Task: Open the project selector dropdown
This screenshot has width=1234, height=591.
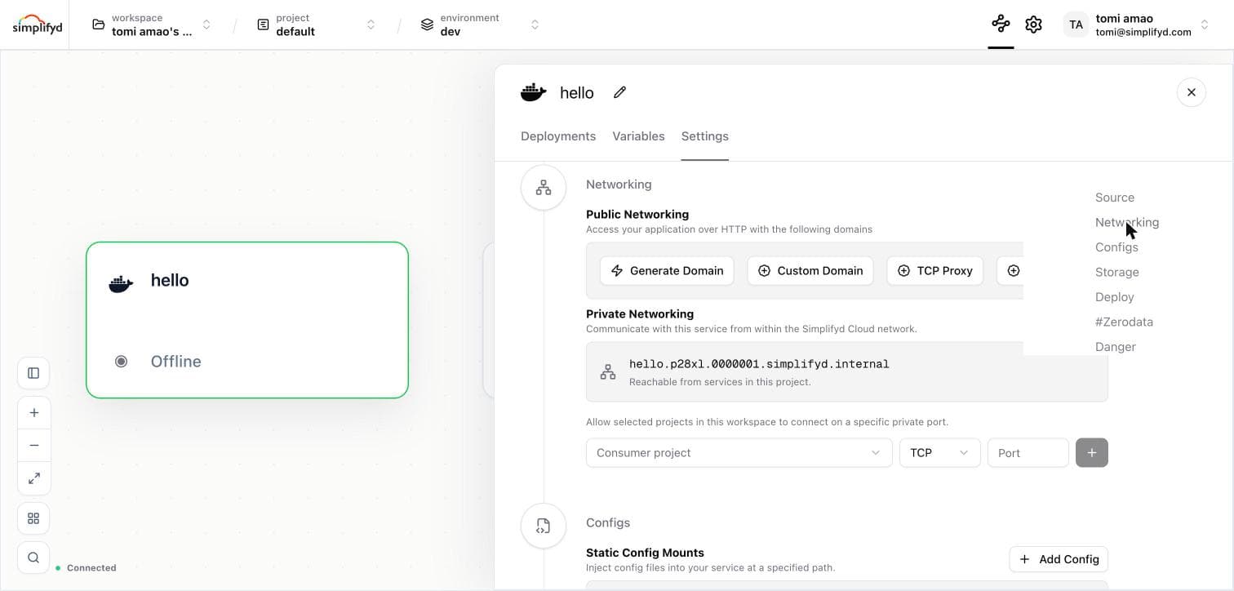Action: click(x=317, y=24)
